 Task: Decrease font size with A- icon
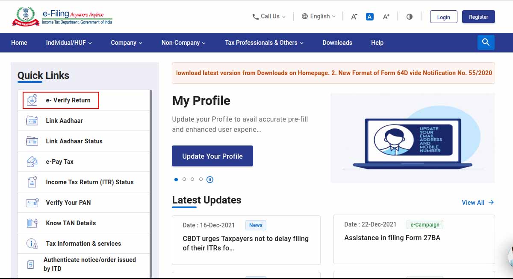click(354, 17)
